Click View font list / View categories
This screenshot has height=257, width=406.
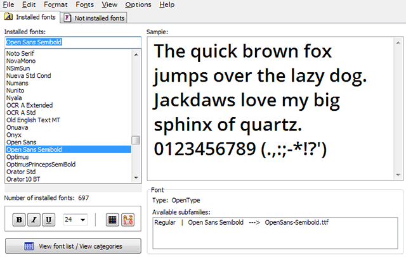tap(74, 246)
